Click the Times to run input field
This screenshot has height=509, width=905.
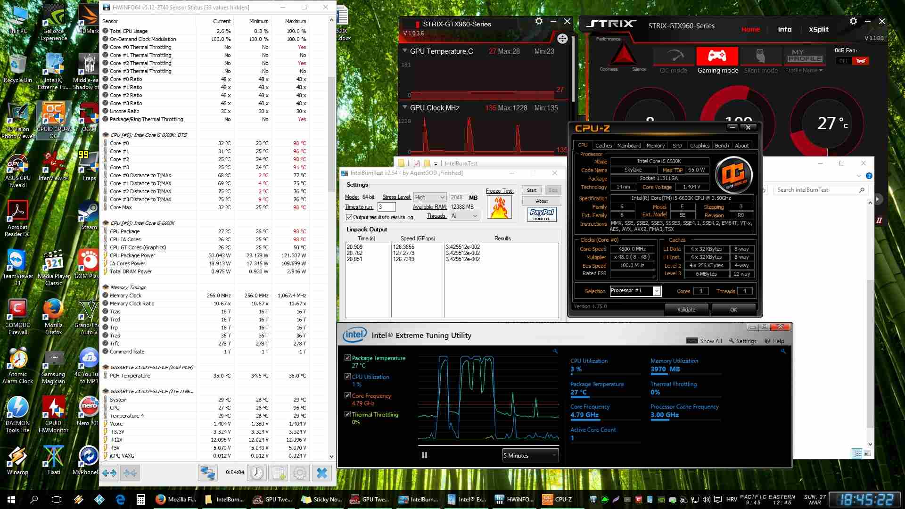(387, 207)
